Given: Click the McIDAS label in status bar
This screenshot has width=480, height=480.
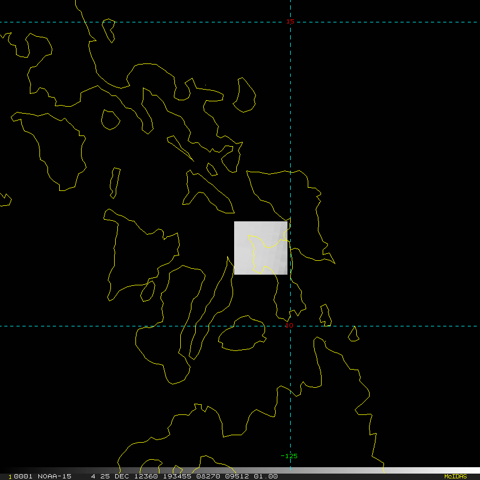Looking at the screenshot, I should point(455,476).
